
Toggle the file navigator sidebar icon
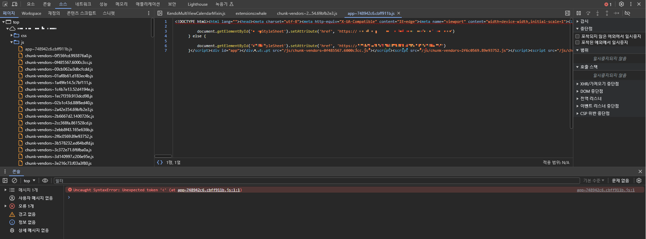[160, 13]
